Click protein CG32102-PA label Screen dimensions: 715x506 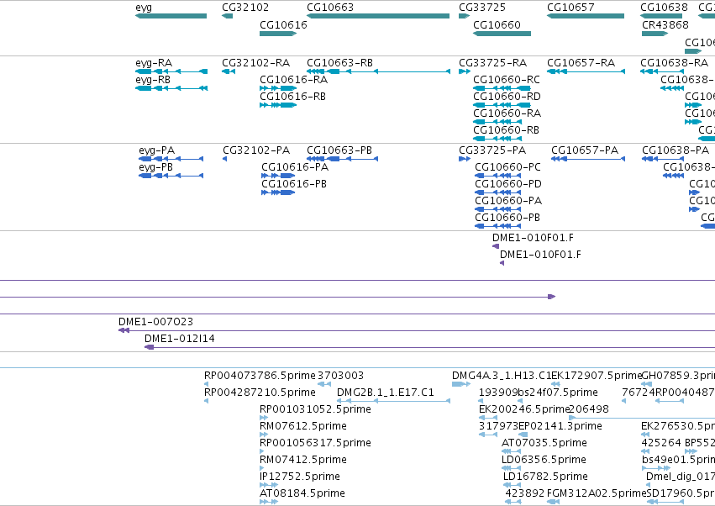(256, 150)
